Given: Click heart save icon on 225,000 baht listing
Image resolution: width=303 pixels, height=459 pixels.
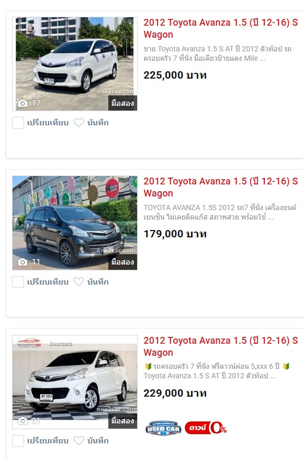Looking at the screenshot, I should click(x=78, y=123).
